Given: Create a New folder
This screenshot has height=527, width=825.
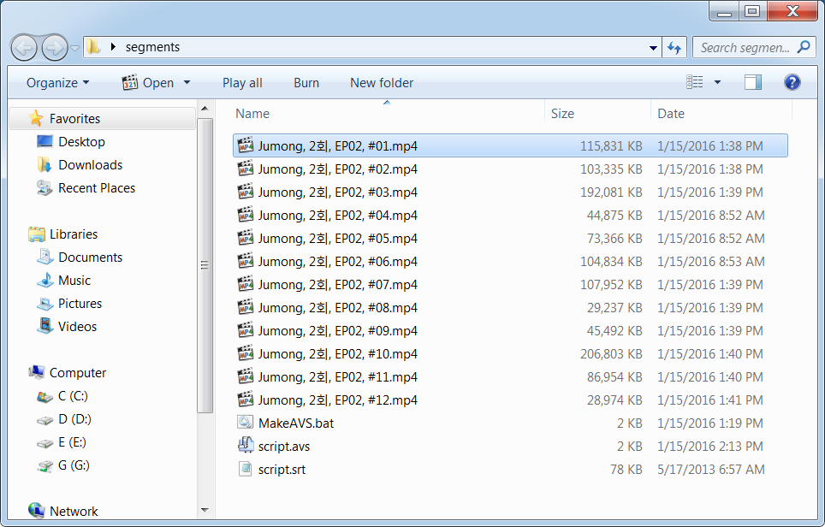Looking at the screenshot, I should pos(382,83).
